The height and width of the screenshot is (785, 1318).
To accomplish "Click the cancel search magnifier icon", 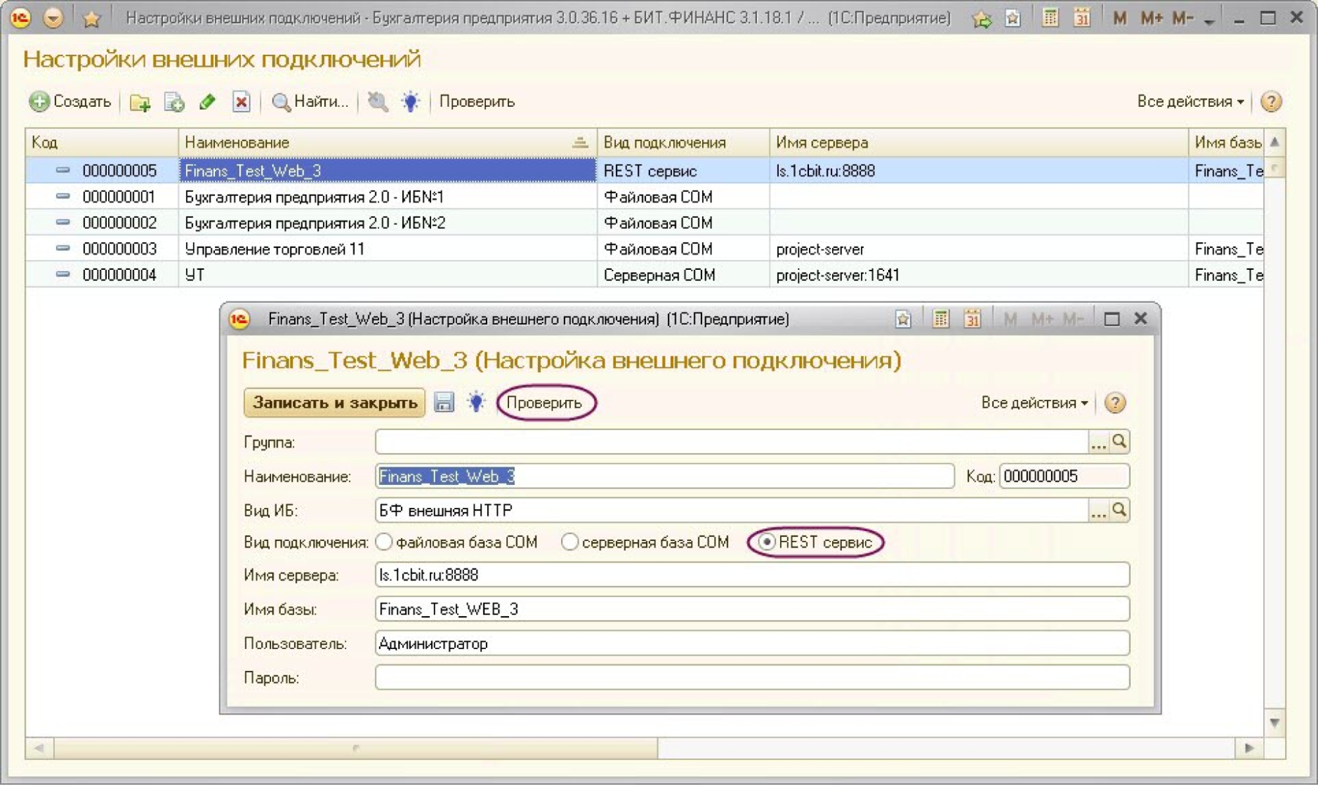I will (x=378, y=102).
